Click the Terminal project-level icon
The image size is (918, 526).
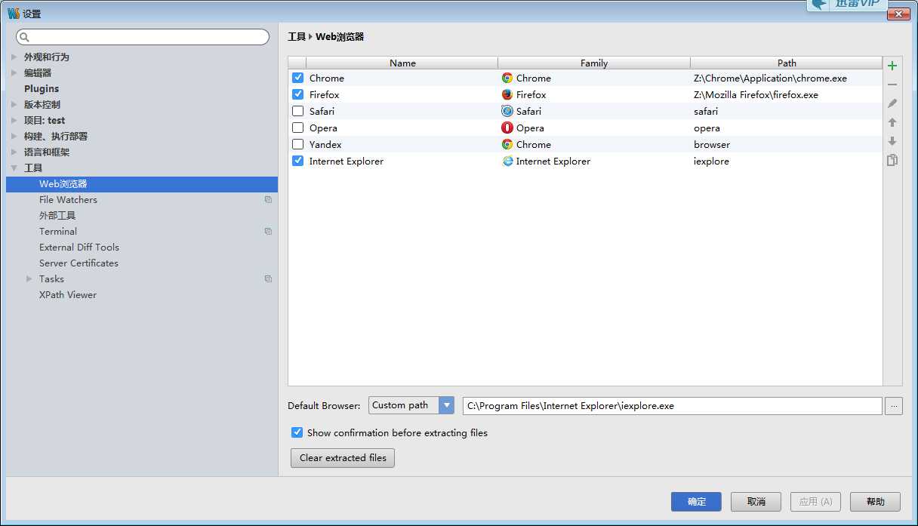(x=268, y=232)
